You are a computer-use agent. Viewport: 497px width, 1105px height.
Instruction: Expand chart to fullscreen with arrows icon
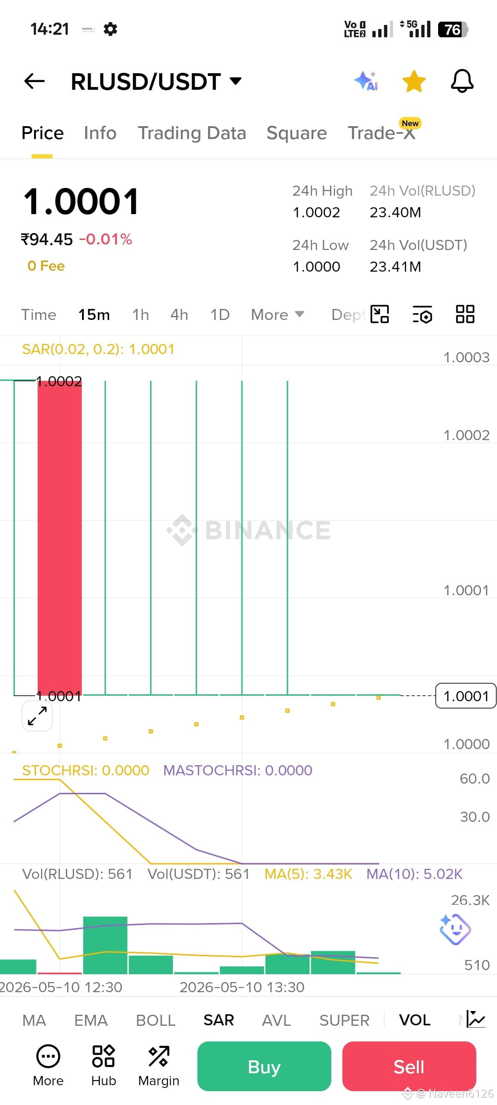(37, 716)
